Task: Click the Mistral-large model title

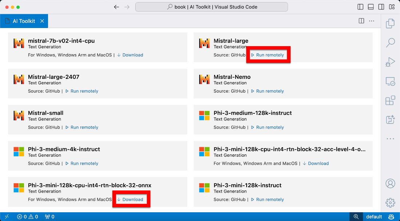Action: click(x=231, y=41)
